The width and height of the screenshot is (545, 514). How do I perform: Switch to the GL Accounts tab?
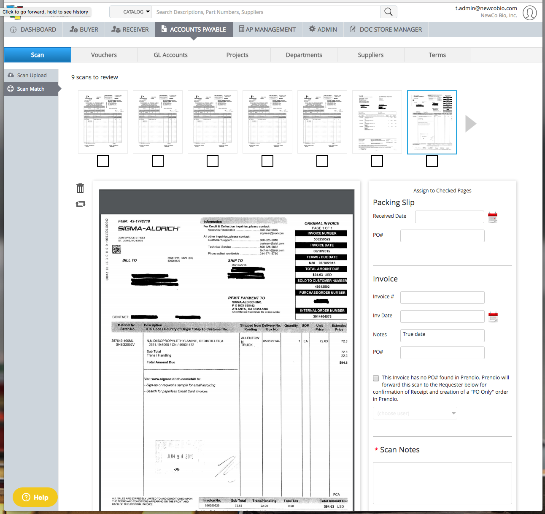(x=170, y=55)
